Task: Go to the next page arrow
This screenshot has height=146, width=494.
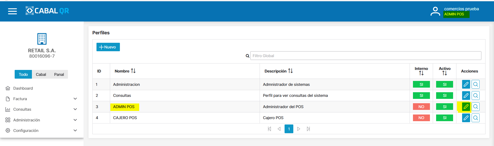Action: (298, 129)
